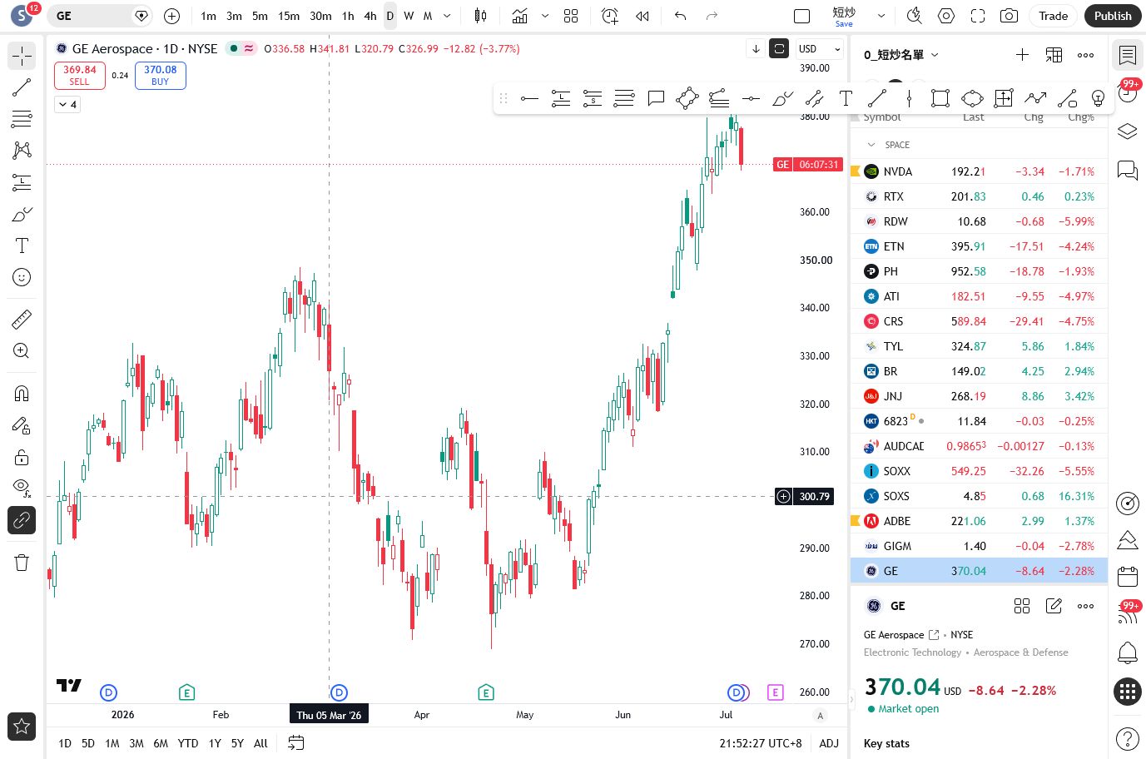Image resolution: width=1146 pixels, height=759 pixels.
Task: Open the quick search icon
Action: [914, 16]
